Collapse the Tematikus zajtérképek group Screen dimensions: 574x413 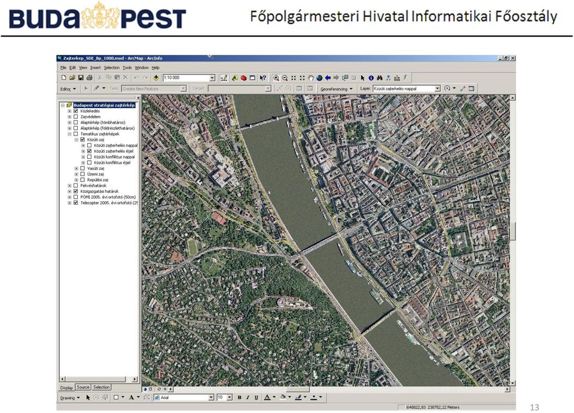click(x=69, y=134)
